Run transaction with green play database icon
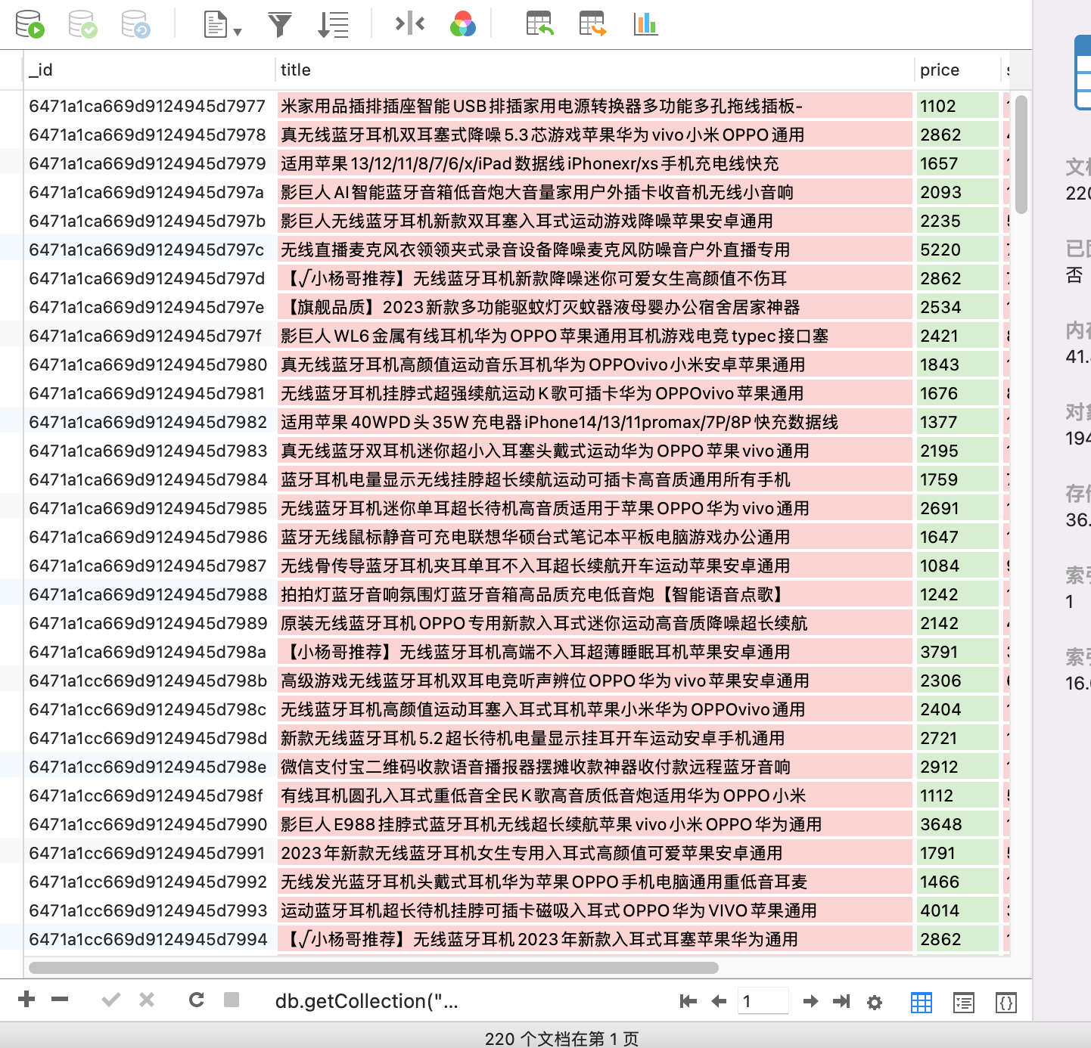The width and height of the screenshot is (1091, 1048). point(30,24)
